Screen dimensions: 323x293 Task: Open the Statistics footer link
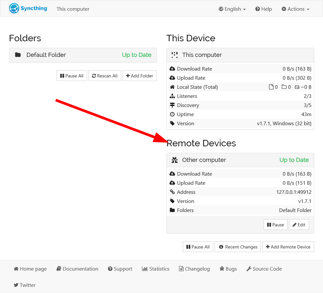(156, 269)
